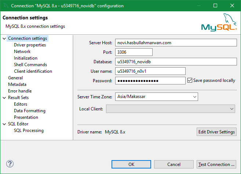The image size is (241, 174).
Task: Click Edit Driver Settings button
Action: [x=216, y=132]
